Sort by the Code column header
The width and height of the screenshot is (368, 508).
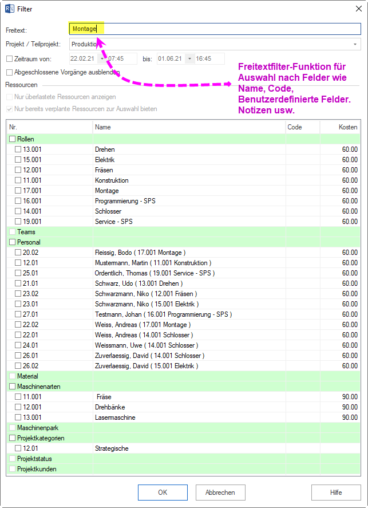tap(303, 127)
